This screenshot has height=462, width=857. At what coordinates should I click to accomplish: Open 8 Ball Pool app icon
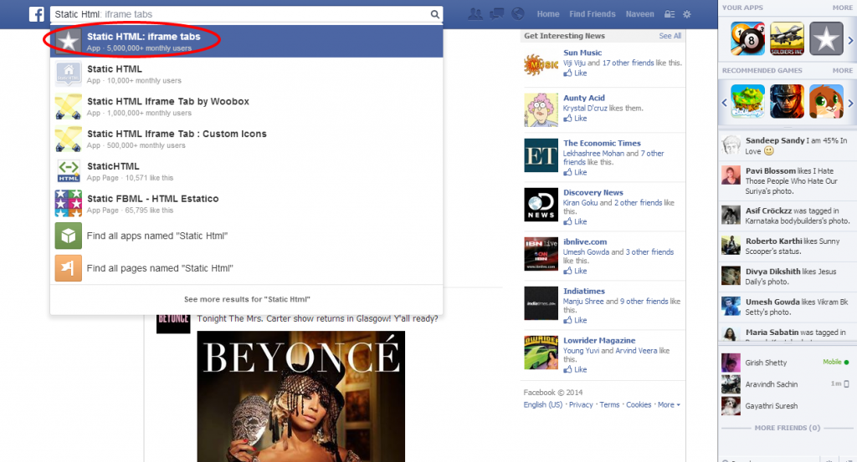click(x=747, y=38)
